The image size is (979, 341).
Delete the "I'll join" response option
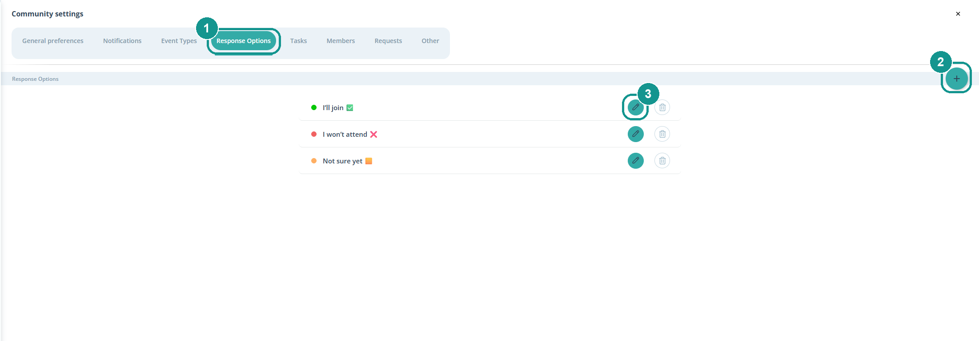click(x=662, y=107)
